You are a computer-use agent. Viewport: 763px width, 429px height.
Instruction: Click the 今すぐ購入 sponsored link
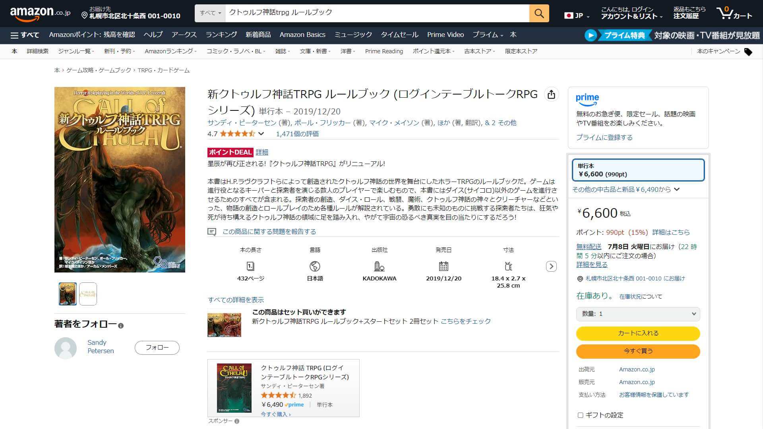click(275, 414)
